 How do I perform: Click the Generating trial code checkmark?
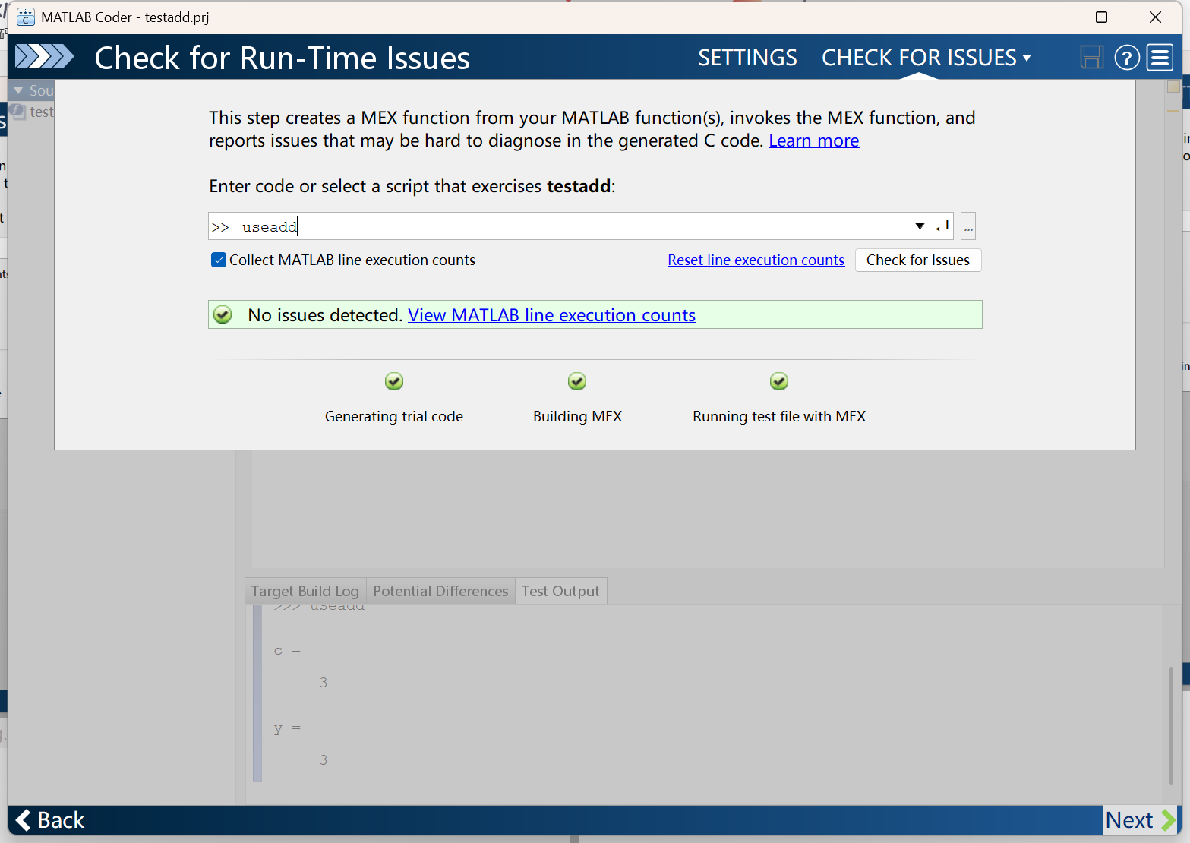pyautogui.click(x=393, y=381)
